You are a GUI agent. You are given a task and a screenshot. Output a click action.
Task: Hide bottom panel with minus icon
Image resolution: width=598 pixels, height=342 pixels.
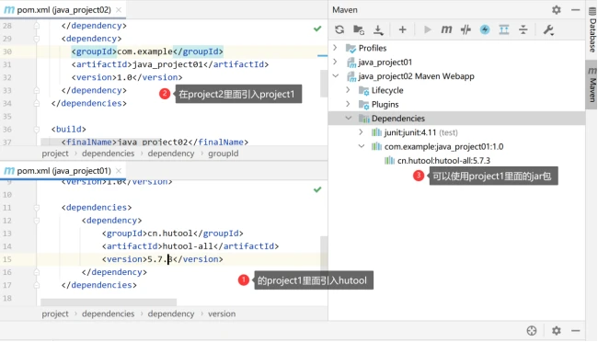(x=576, y=331)
